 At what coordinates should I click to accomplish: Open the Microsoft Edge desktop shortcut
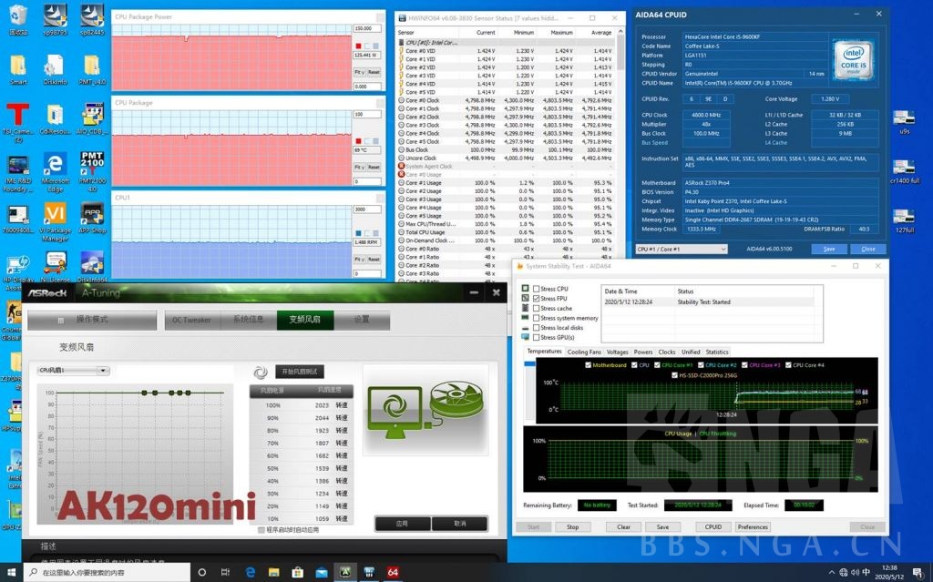click(56, 172)
